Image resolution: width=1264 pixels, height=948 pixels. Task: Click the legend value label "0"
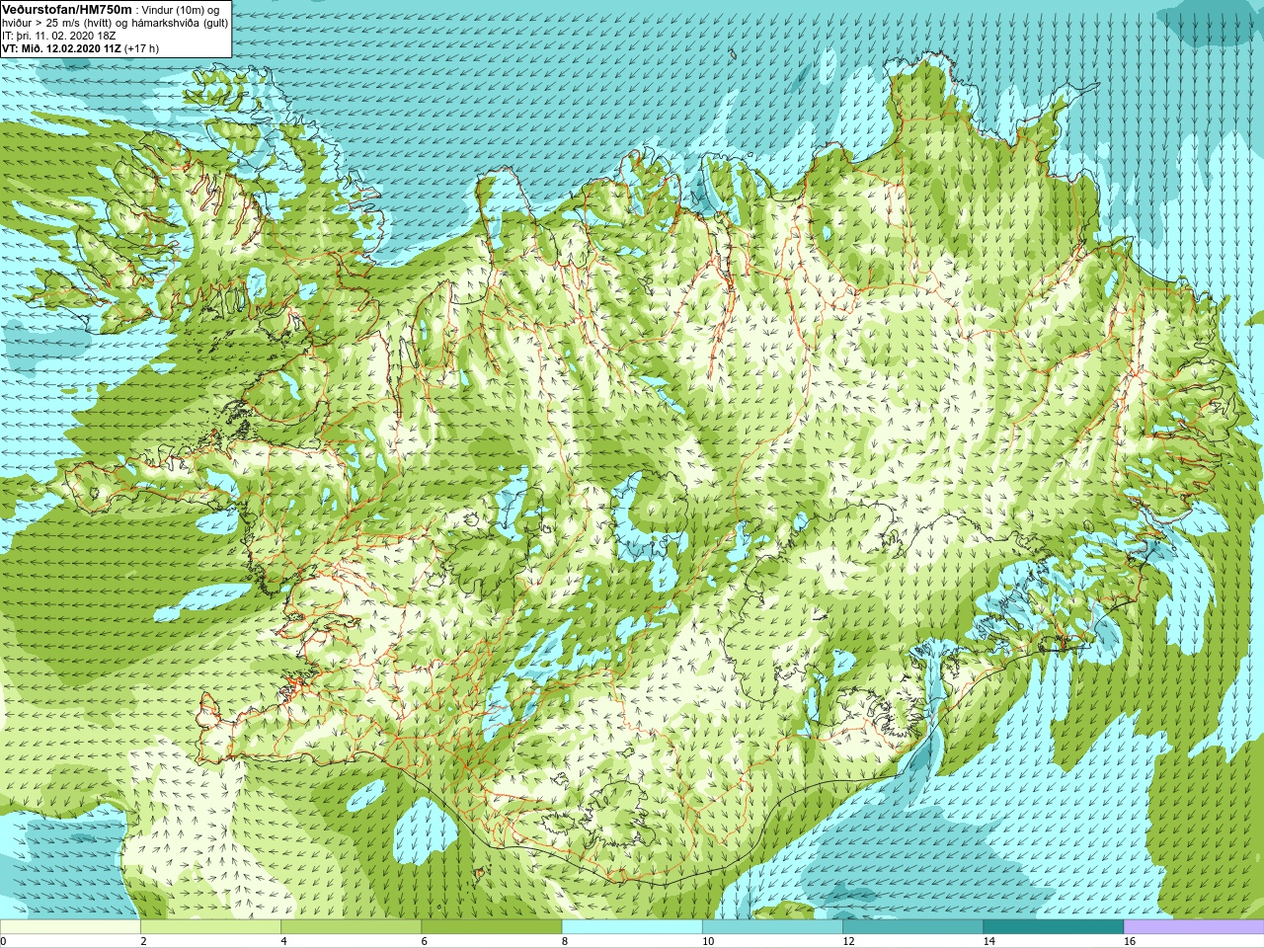pyautogui.click(x=3, y=941)
